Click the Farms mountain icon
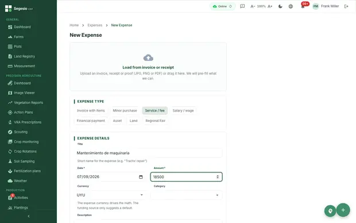This screenshot has height=223, width=356. [x=10, y=37]
